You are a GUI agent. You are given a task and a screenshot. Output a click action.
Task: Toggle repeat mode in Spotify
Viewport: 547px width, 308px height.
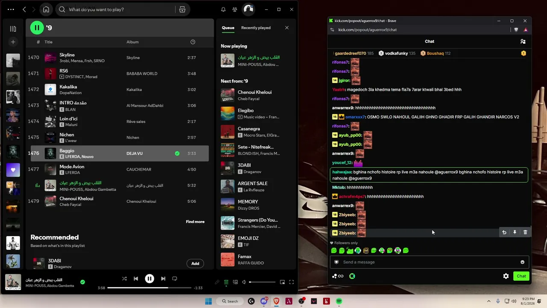click(x=174, y=278)
